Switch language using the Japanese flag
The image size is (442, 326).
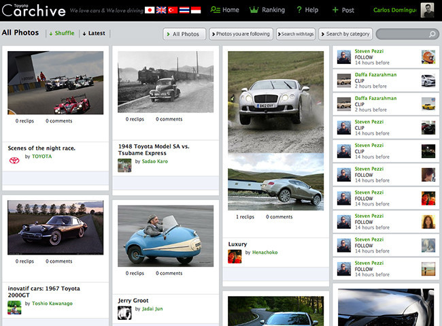pyautogui.click(x=150, y=10)
